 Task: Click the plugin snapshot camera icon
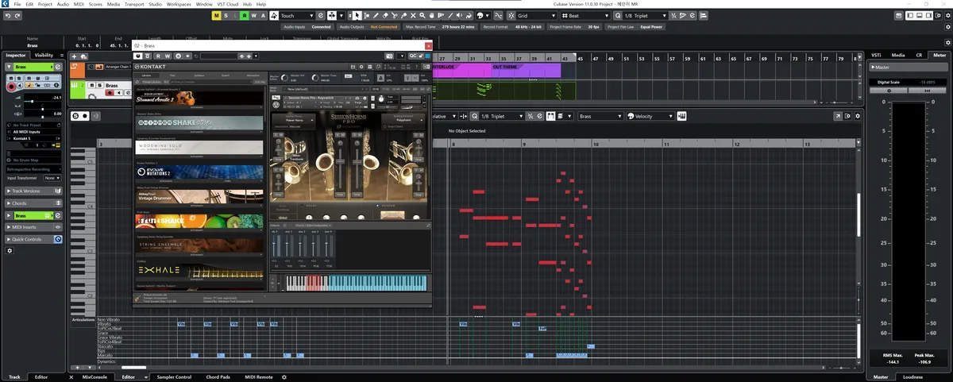click(x=390, y=56)
